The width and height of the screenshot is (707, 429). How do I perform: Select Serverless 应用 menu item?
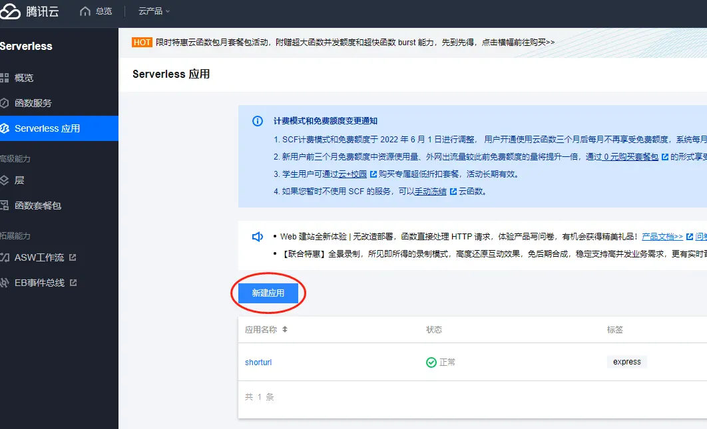59,128
